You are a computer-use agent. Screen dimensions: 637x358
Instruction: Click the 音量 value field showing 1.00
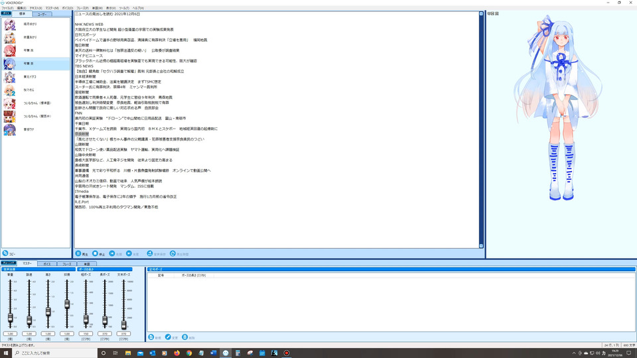pyautogui.click(x=10, y=333)
